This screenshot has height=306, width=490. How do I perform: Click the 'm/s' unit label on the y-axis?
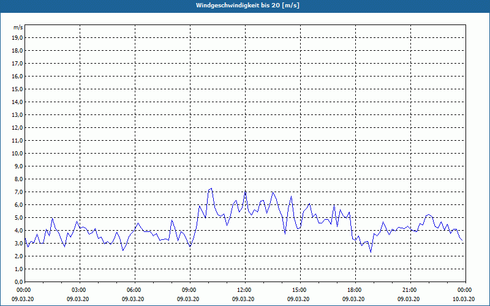[18, 28]
